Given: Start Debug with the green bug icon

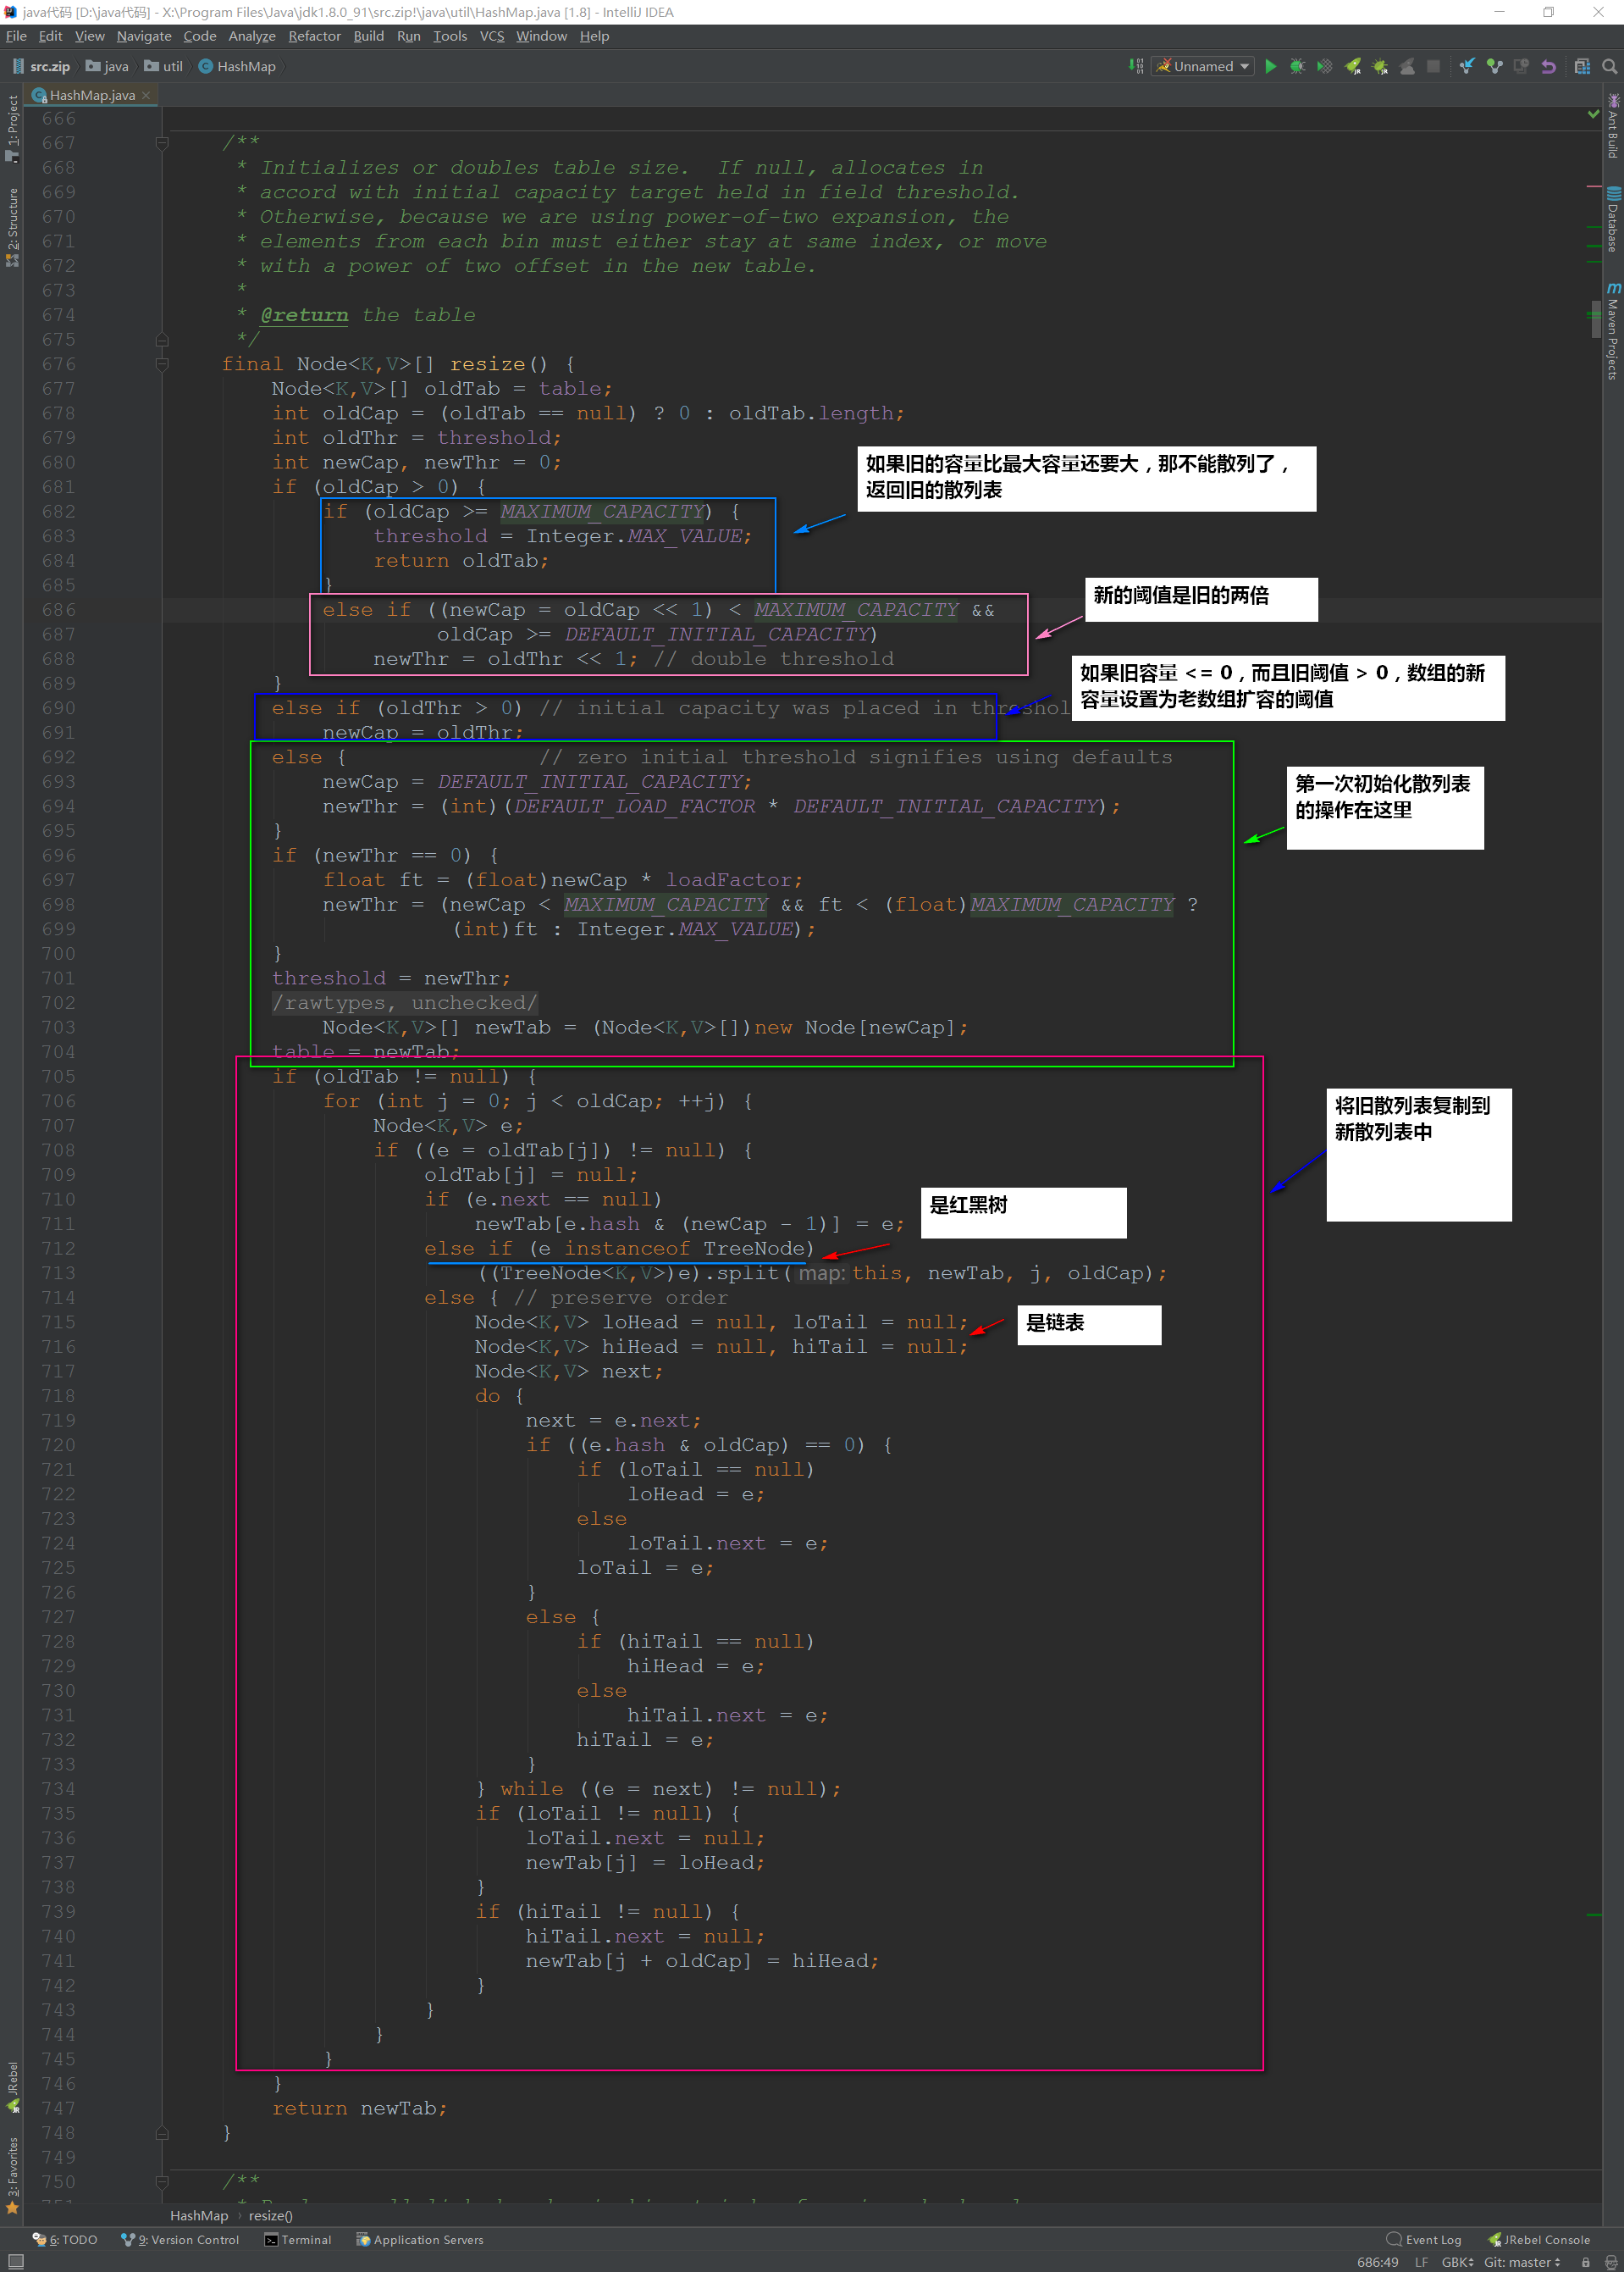Looking at the screenshot, I should click(1298, 66).
